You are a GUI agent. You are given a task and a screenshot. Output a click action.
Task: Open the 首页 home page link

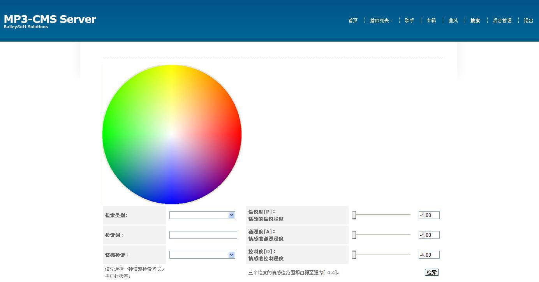point(353,21)
